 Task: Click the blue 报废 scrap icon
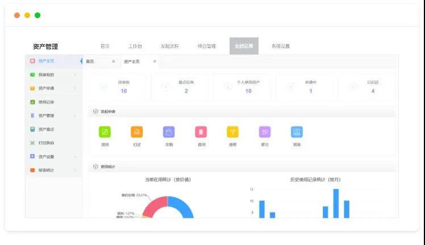(297, 132)
